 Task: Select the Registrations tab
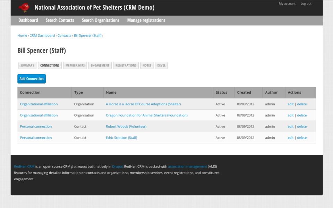[126, 66]
